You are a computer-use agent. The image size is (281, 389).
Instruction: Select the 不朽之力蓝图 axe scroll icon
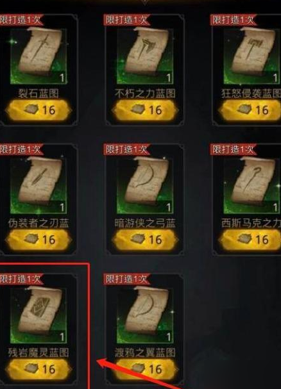(x=145, y=56)
